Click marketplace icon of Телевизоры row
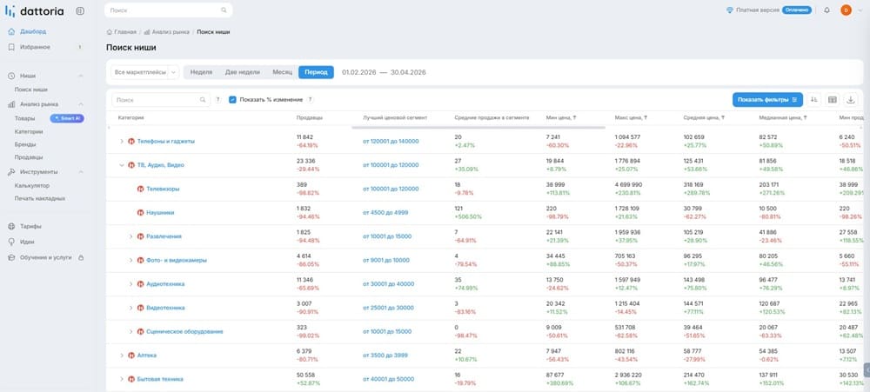 click(x=140, y=189)
